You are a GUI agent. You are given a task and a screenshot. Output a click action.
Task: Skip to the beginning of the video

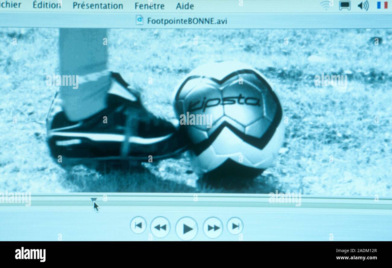click(138, 225)
